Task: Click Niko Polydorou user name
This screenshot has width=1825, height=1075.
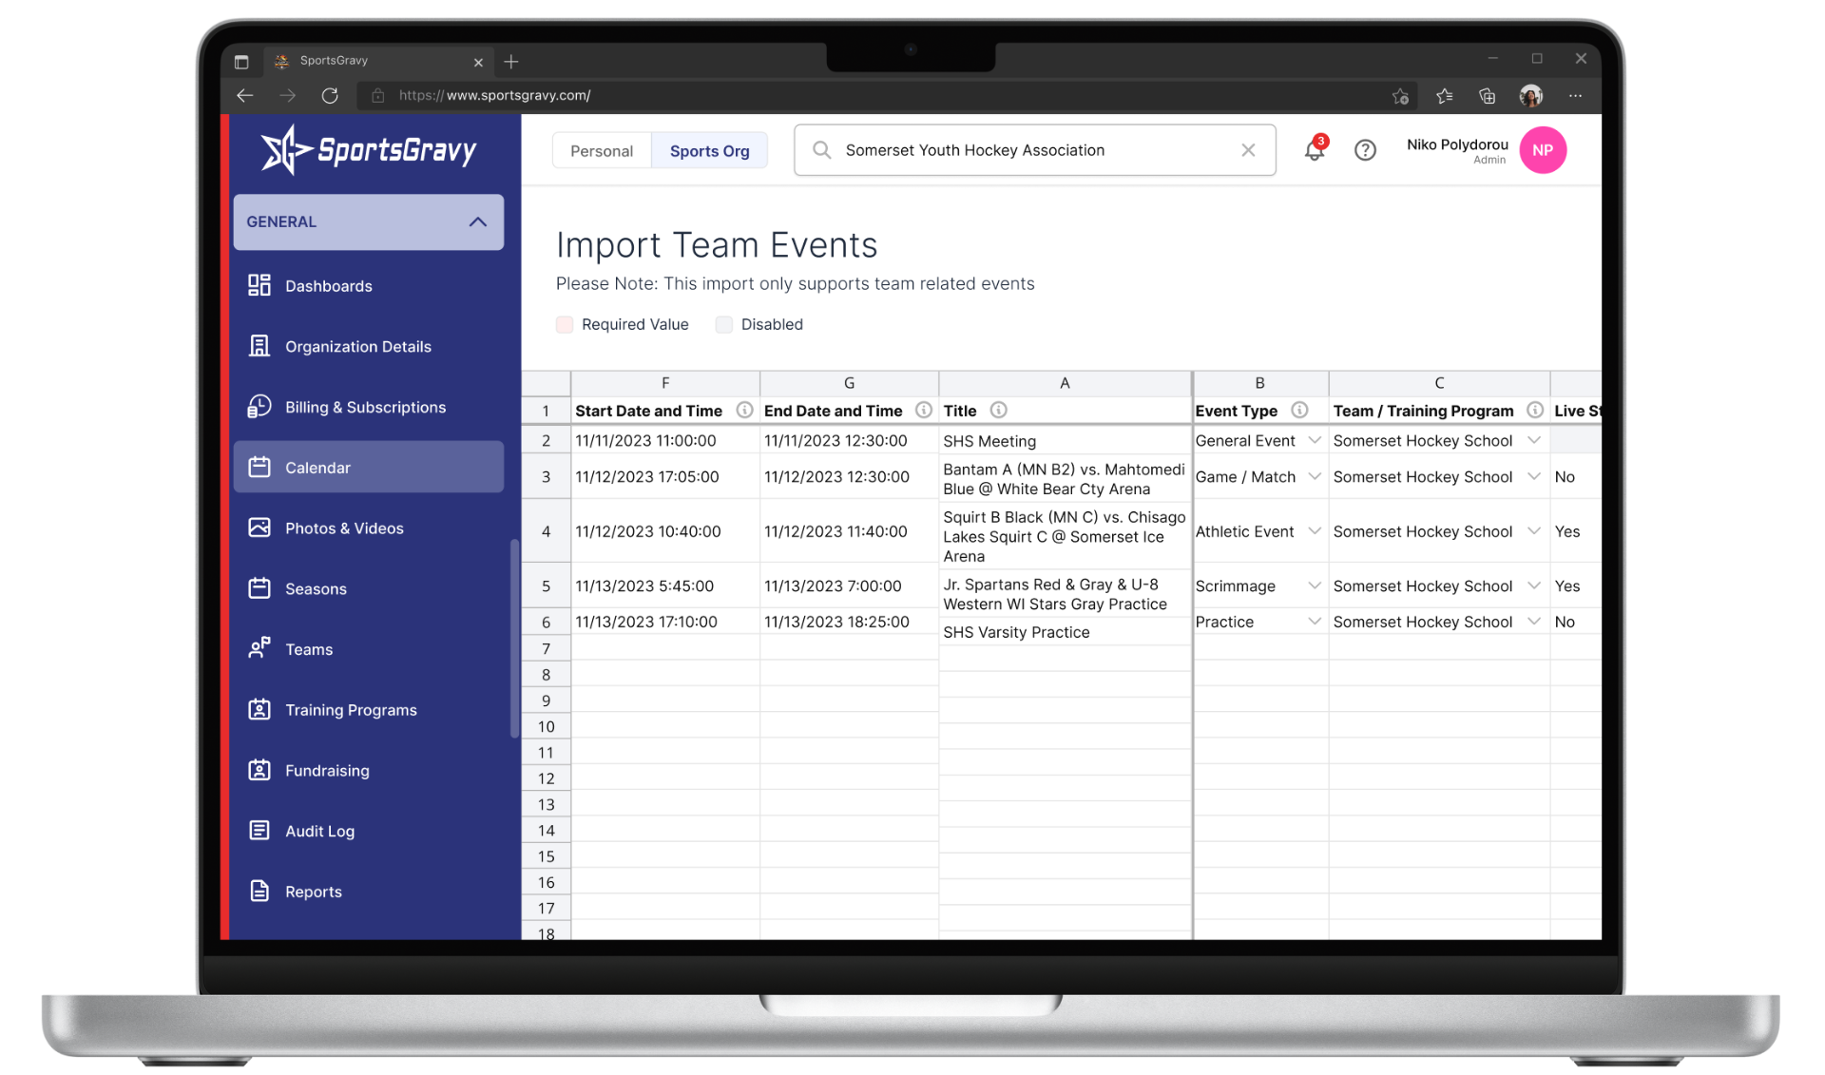Action: 1457,144
